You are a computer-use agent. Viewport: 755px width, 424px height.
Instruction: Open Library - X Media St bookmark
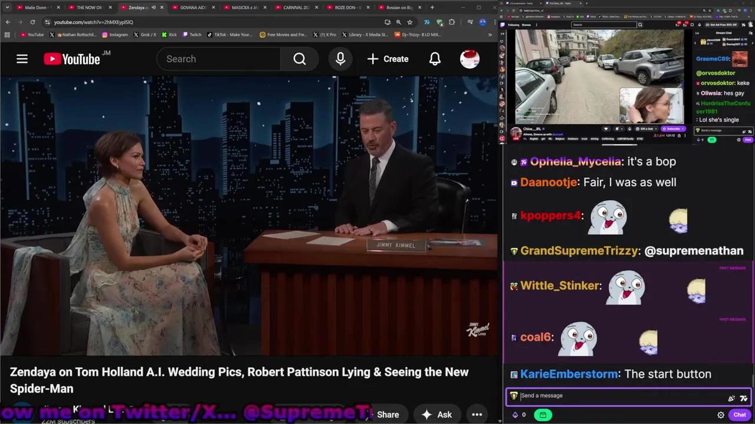point(365,35)
